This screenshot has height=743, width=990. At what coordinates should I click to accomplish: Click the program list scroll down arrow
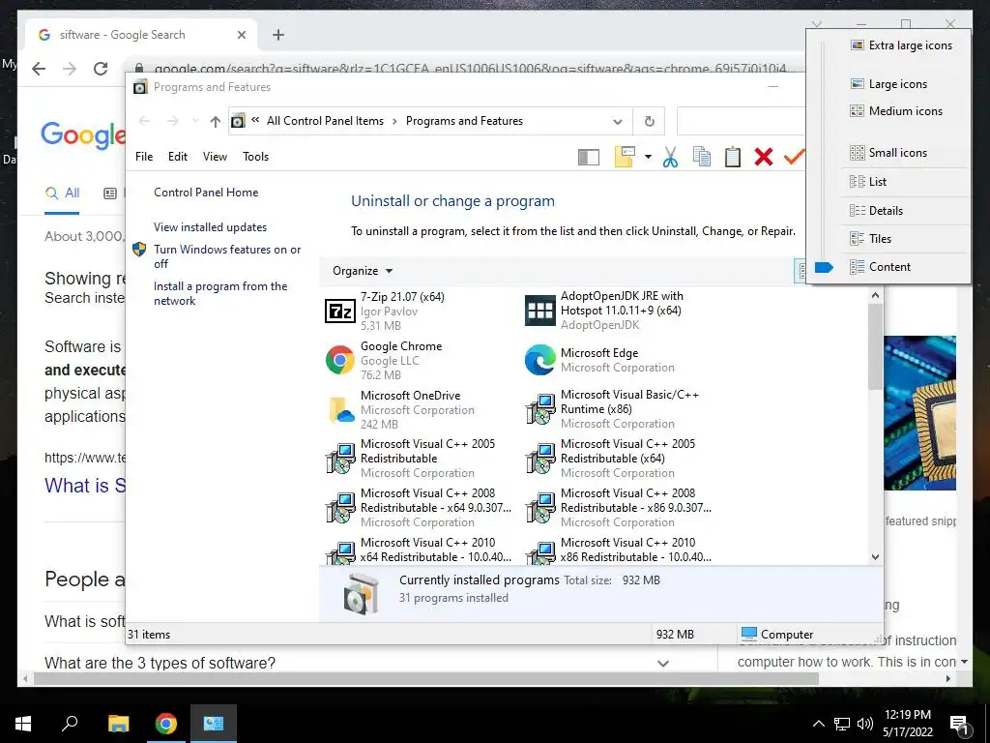(x=875, y=556)
